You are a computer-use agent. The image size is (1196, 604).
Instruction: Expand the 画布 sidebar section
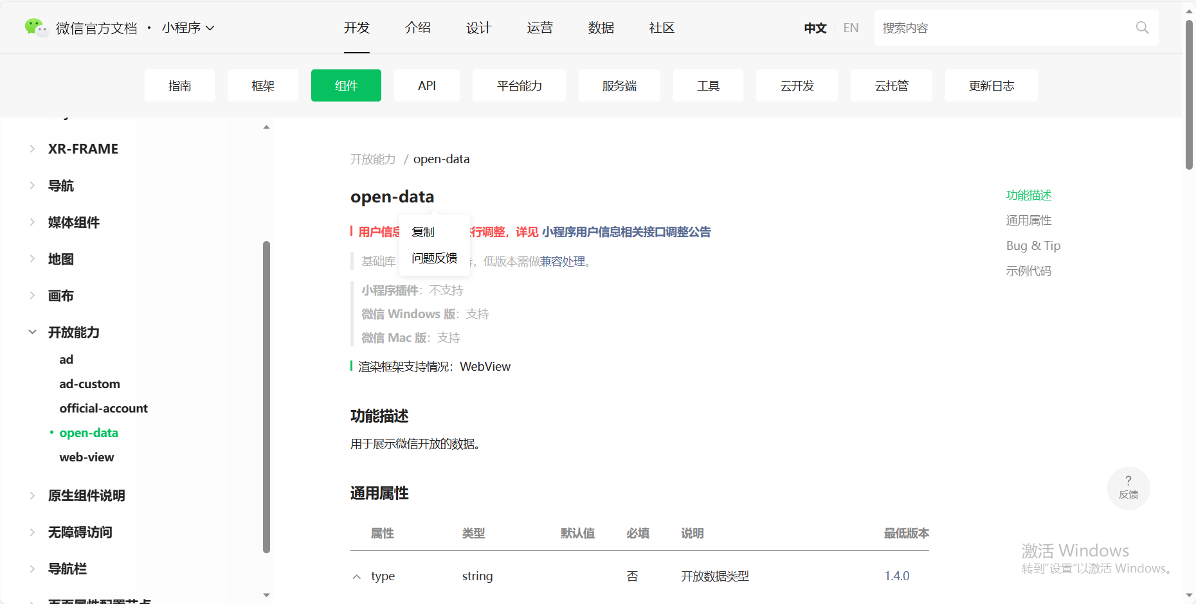pos(32,296)
